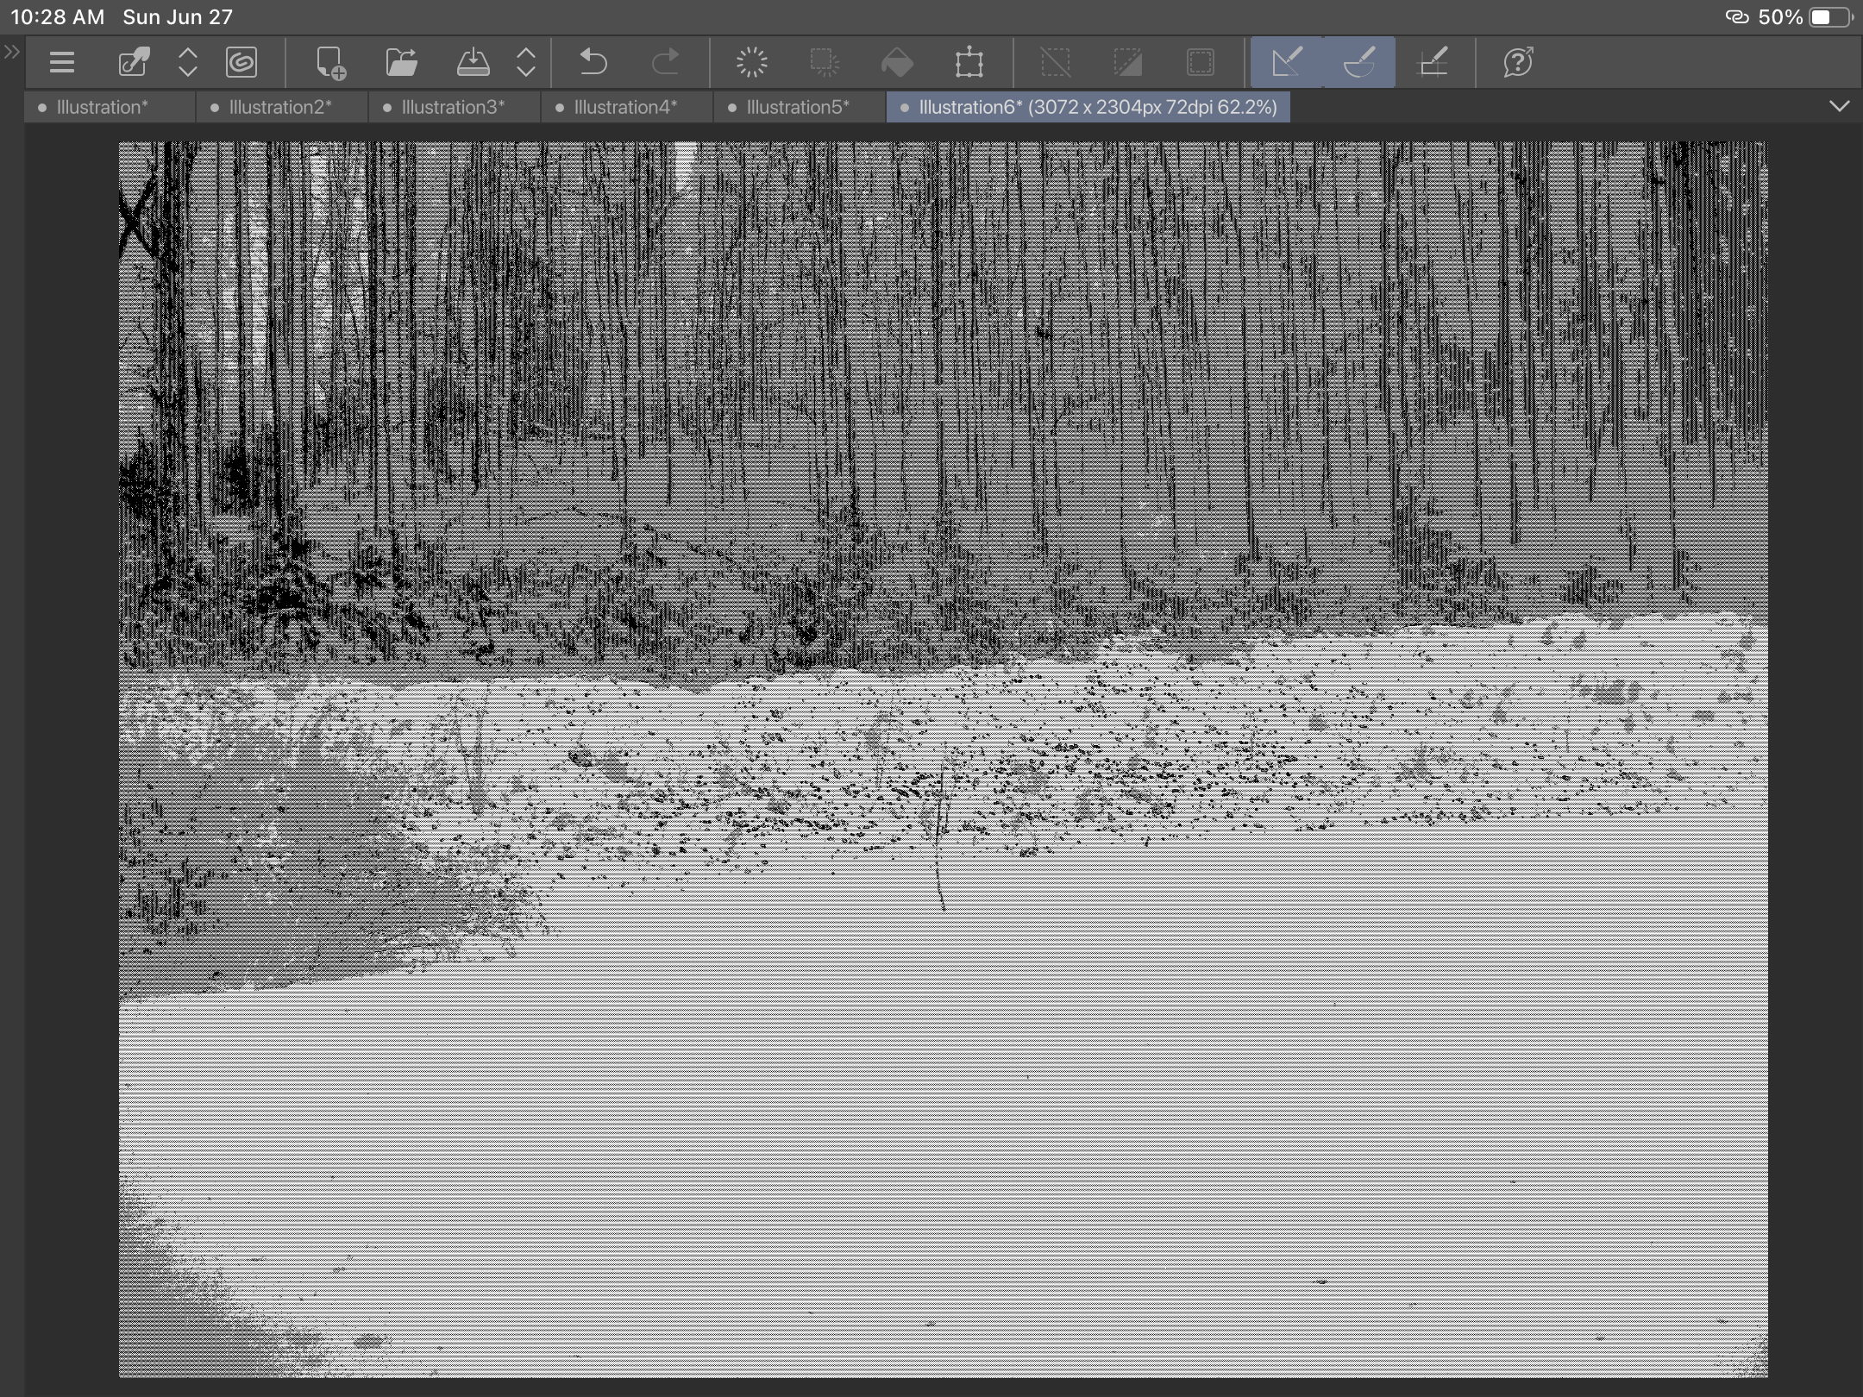Expand chevrons next to Clip Studio icon

coord(187,62)
